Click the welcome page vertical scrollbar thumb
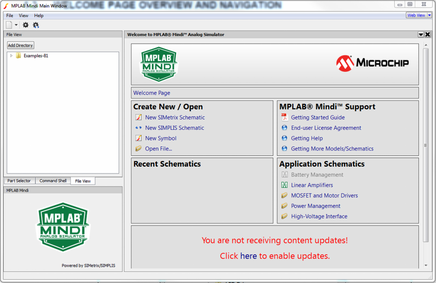436x283 pixels. point(426,145)
